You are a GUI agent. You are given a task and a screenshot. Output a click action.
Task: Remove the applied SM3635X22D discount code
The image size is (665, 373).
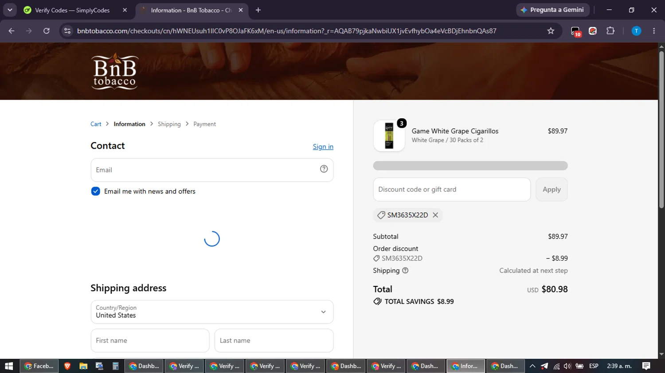(435, 215)
